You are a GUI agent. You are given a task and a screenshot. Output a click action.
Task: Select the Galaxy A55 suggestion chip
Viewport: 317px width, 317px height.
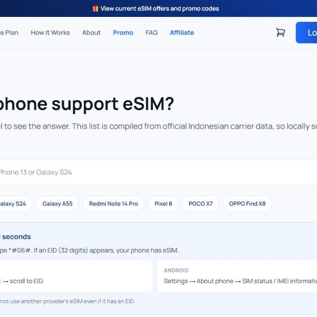click(57, 203)
